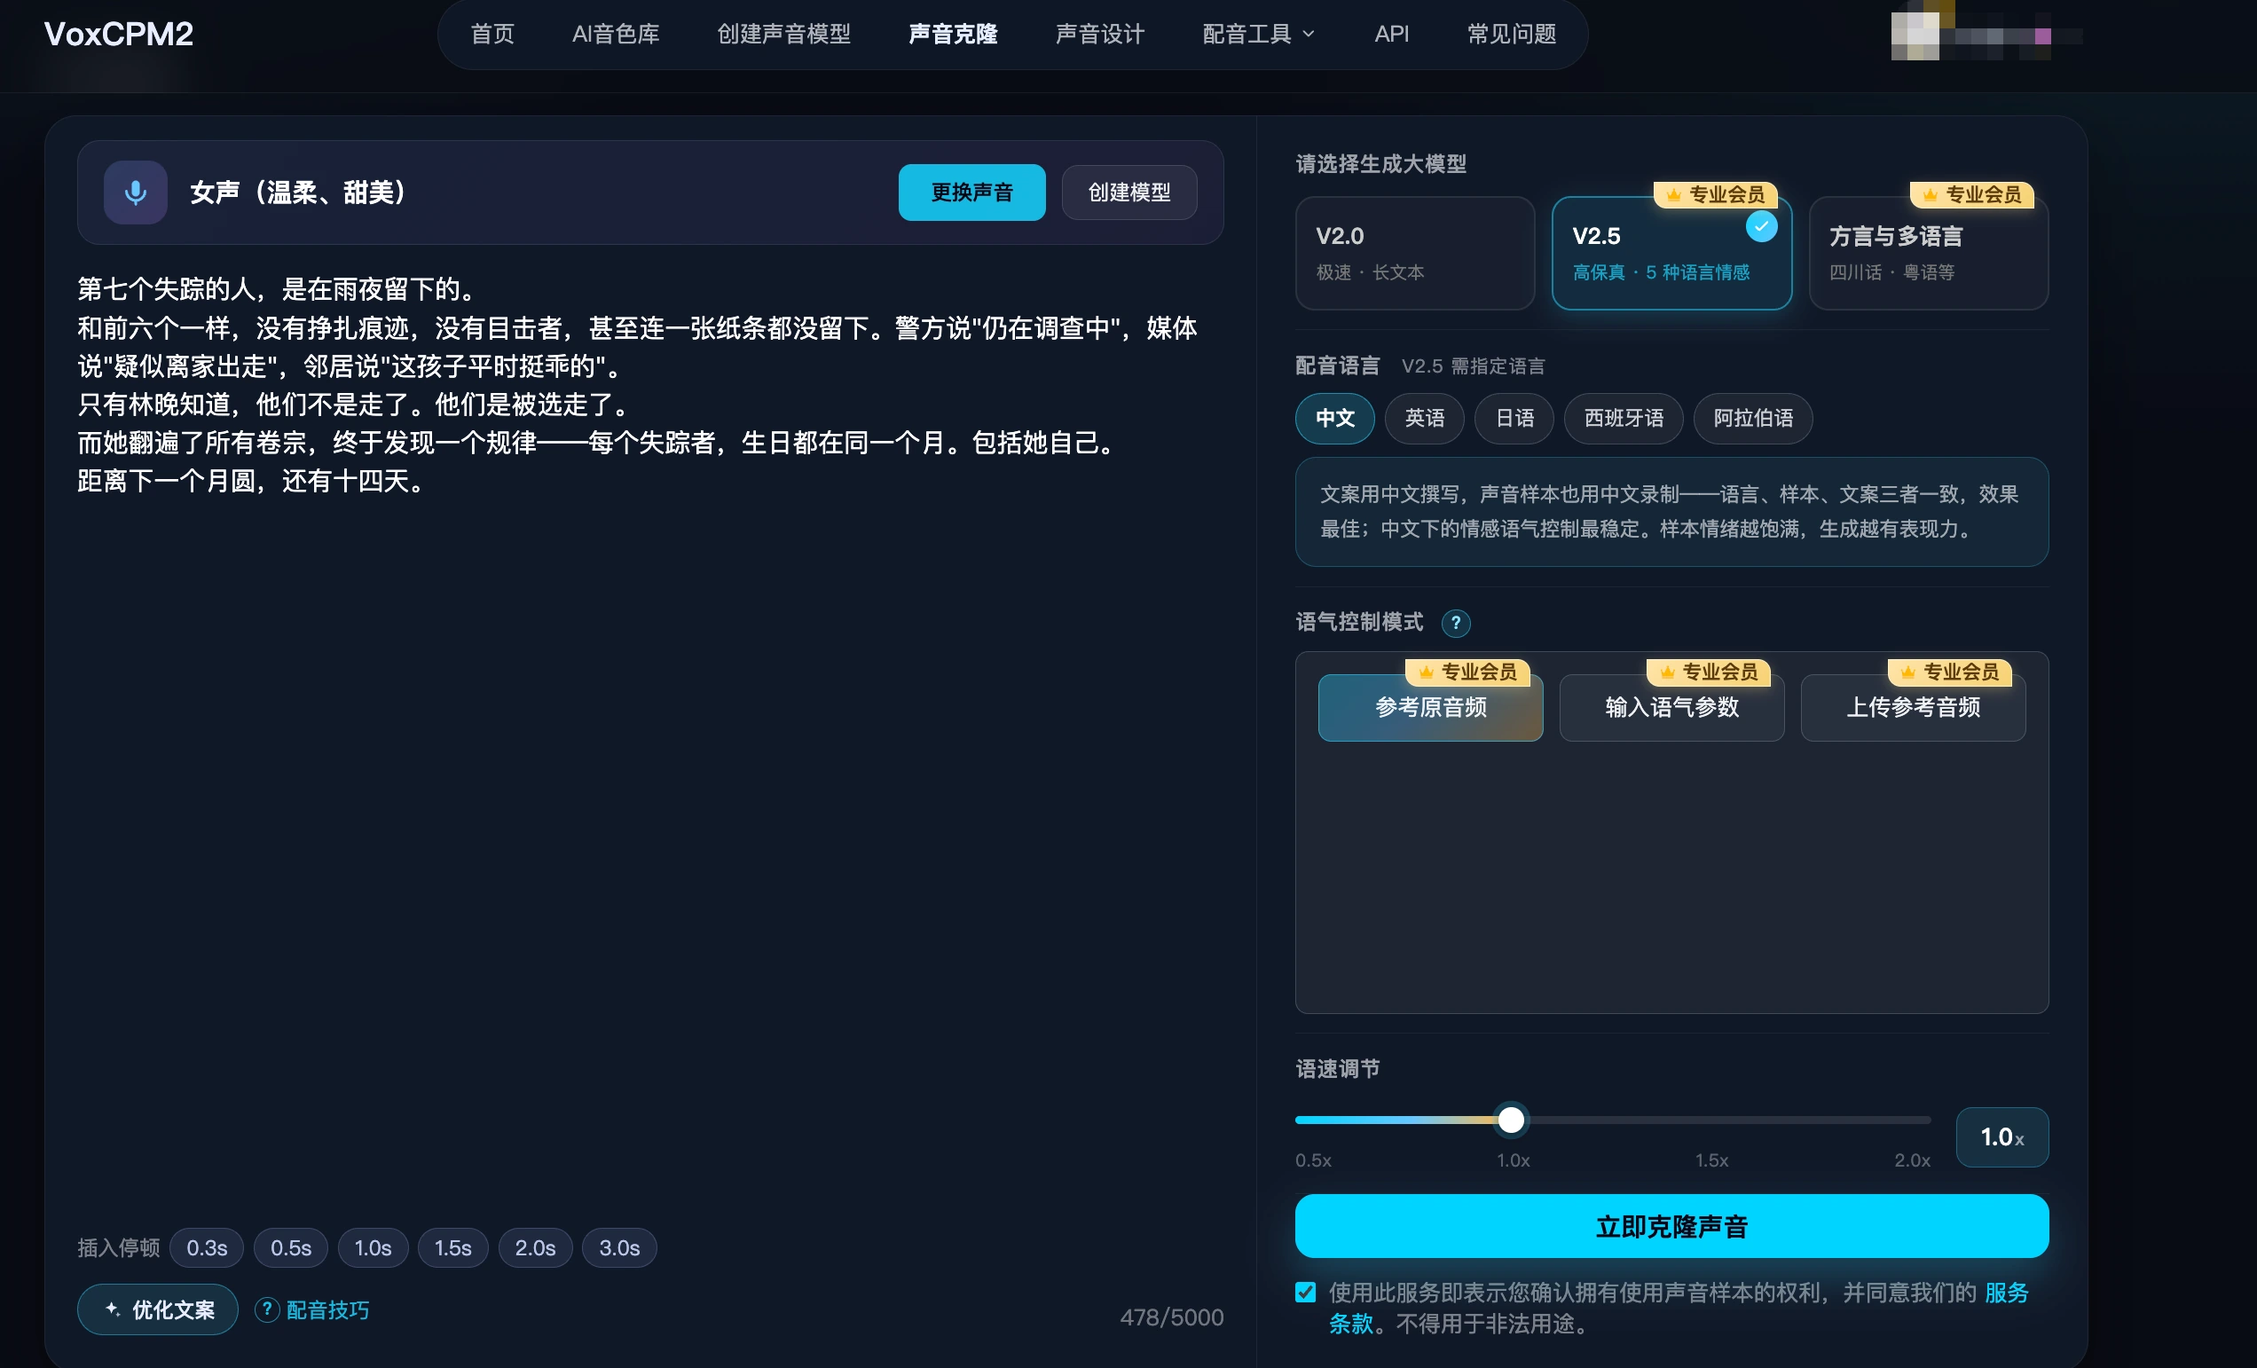2257x1368 pixels.
Task: Open the 配音技巧 link
Action: [327, 1309]
